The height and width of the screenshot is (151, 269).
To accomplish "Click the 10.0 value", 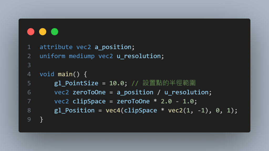I will pyautogui.click(x=117, y=83).
